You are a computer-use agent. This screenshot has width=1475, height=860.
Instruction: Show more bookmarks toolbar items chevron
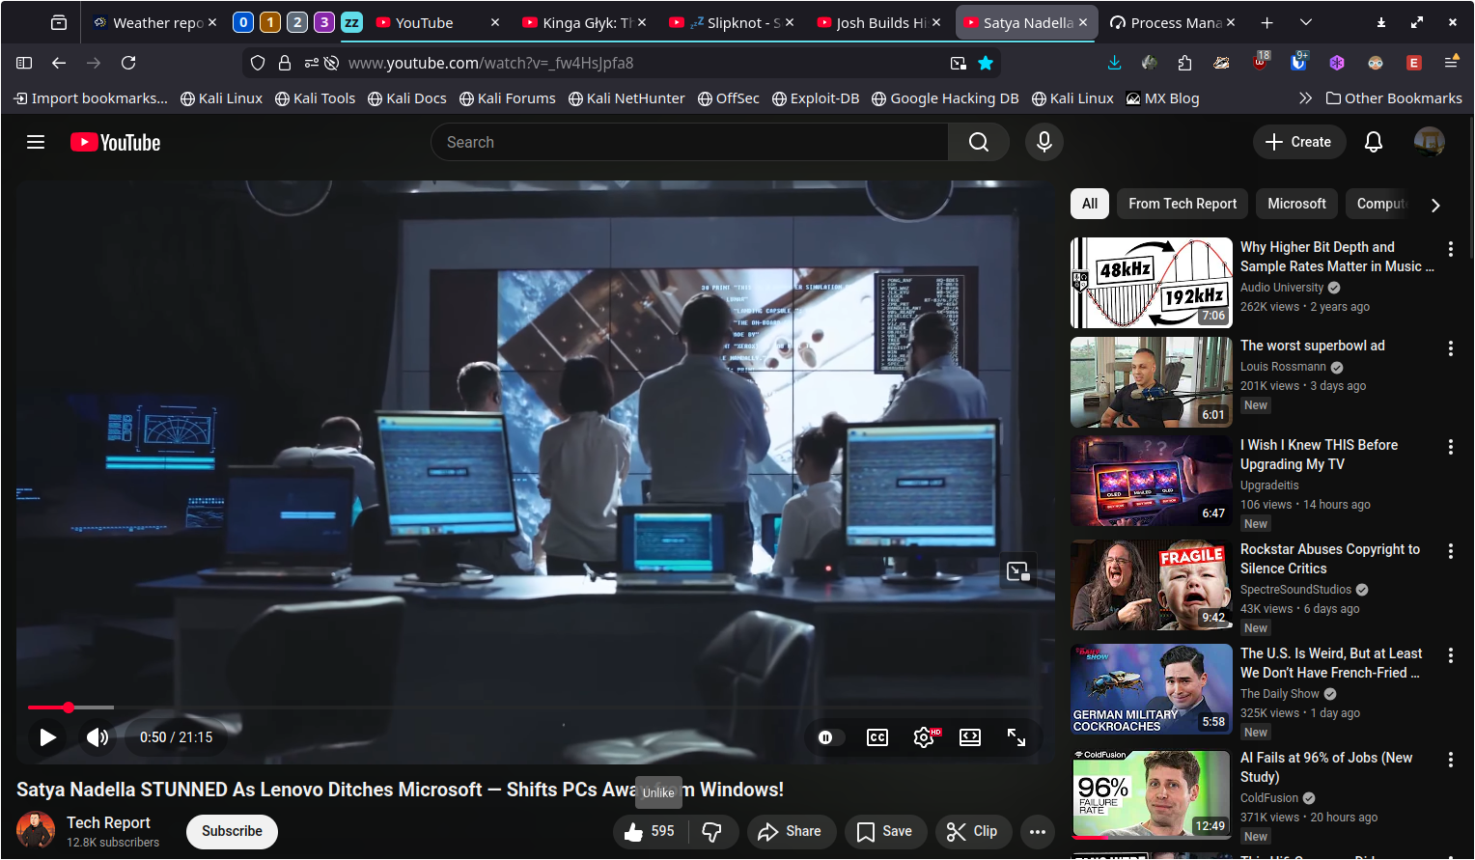click(1305, 98)
